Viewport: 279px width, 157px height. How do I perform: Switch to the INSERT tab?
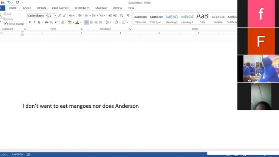tap(27, 8)
